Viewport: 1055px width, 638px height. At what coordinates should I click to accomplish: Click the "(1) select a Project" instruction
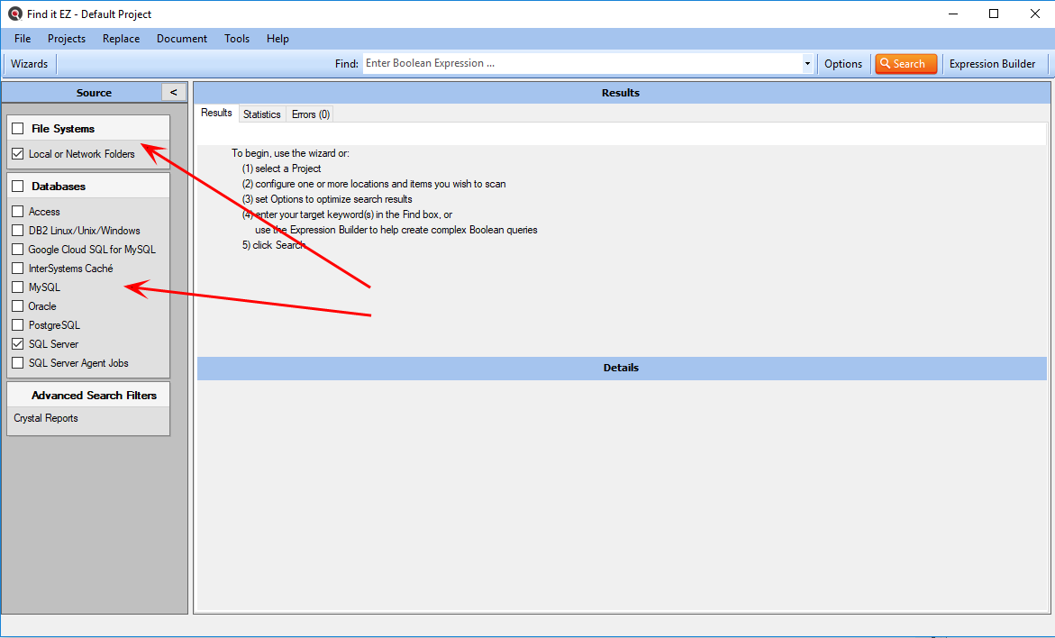pos(281,169)
